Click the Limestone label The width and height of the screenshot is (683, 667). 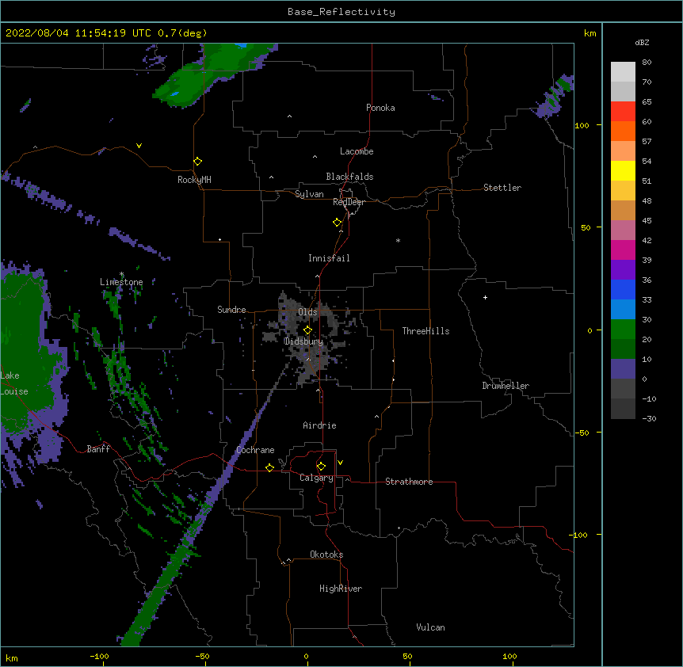tap(121, 282)
